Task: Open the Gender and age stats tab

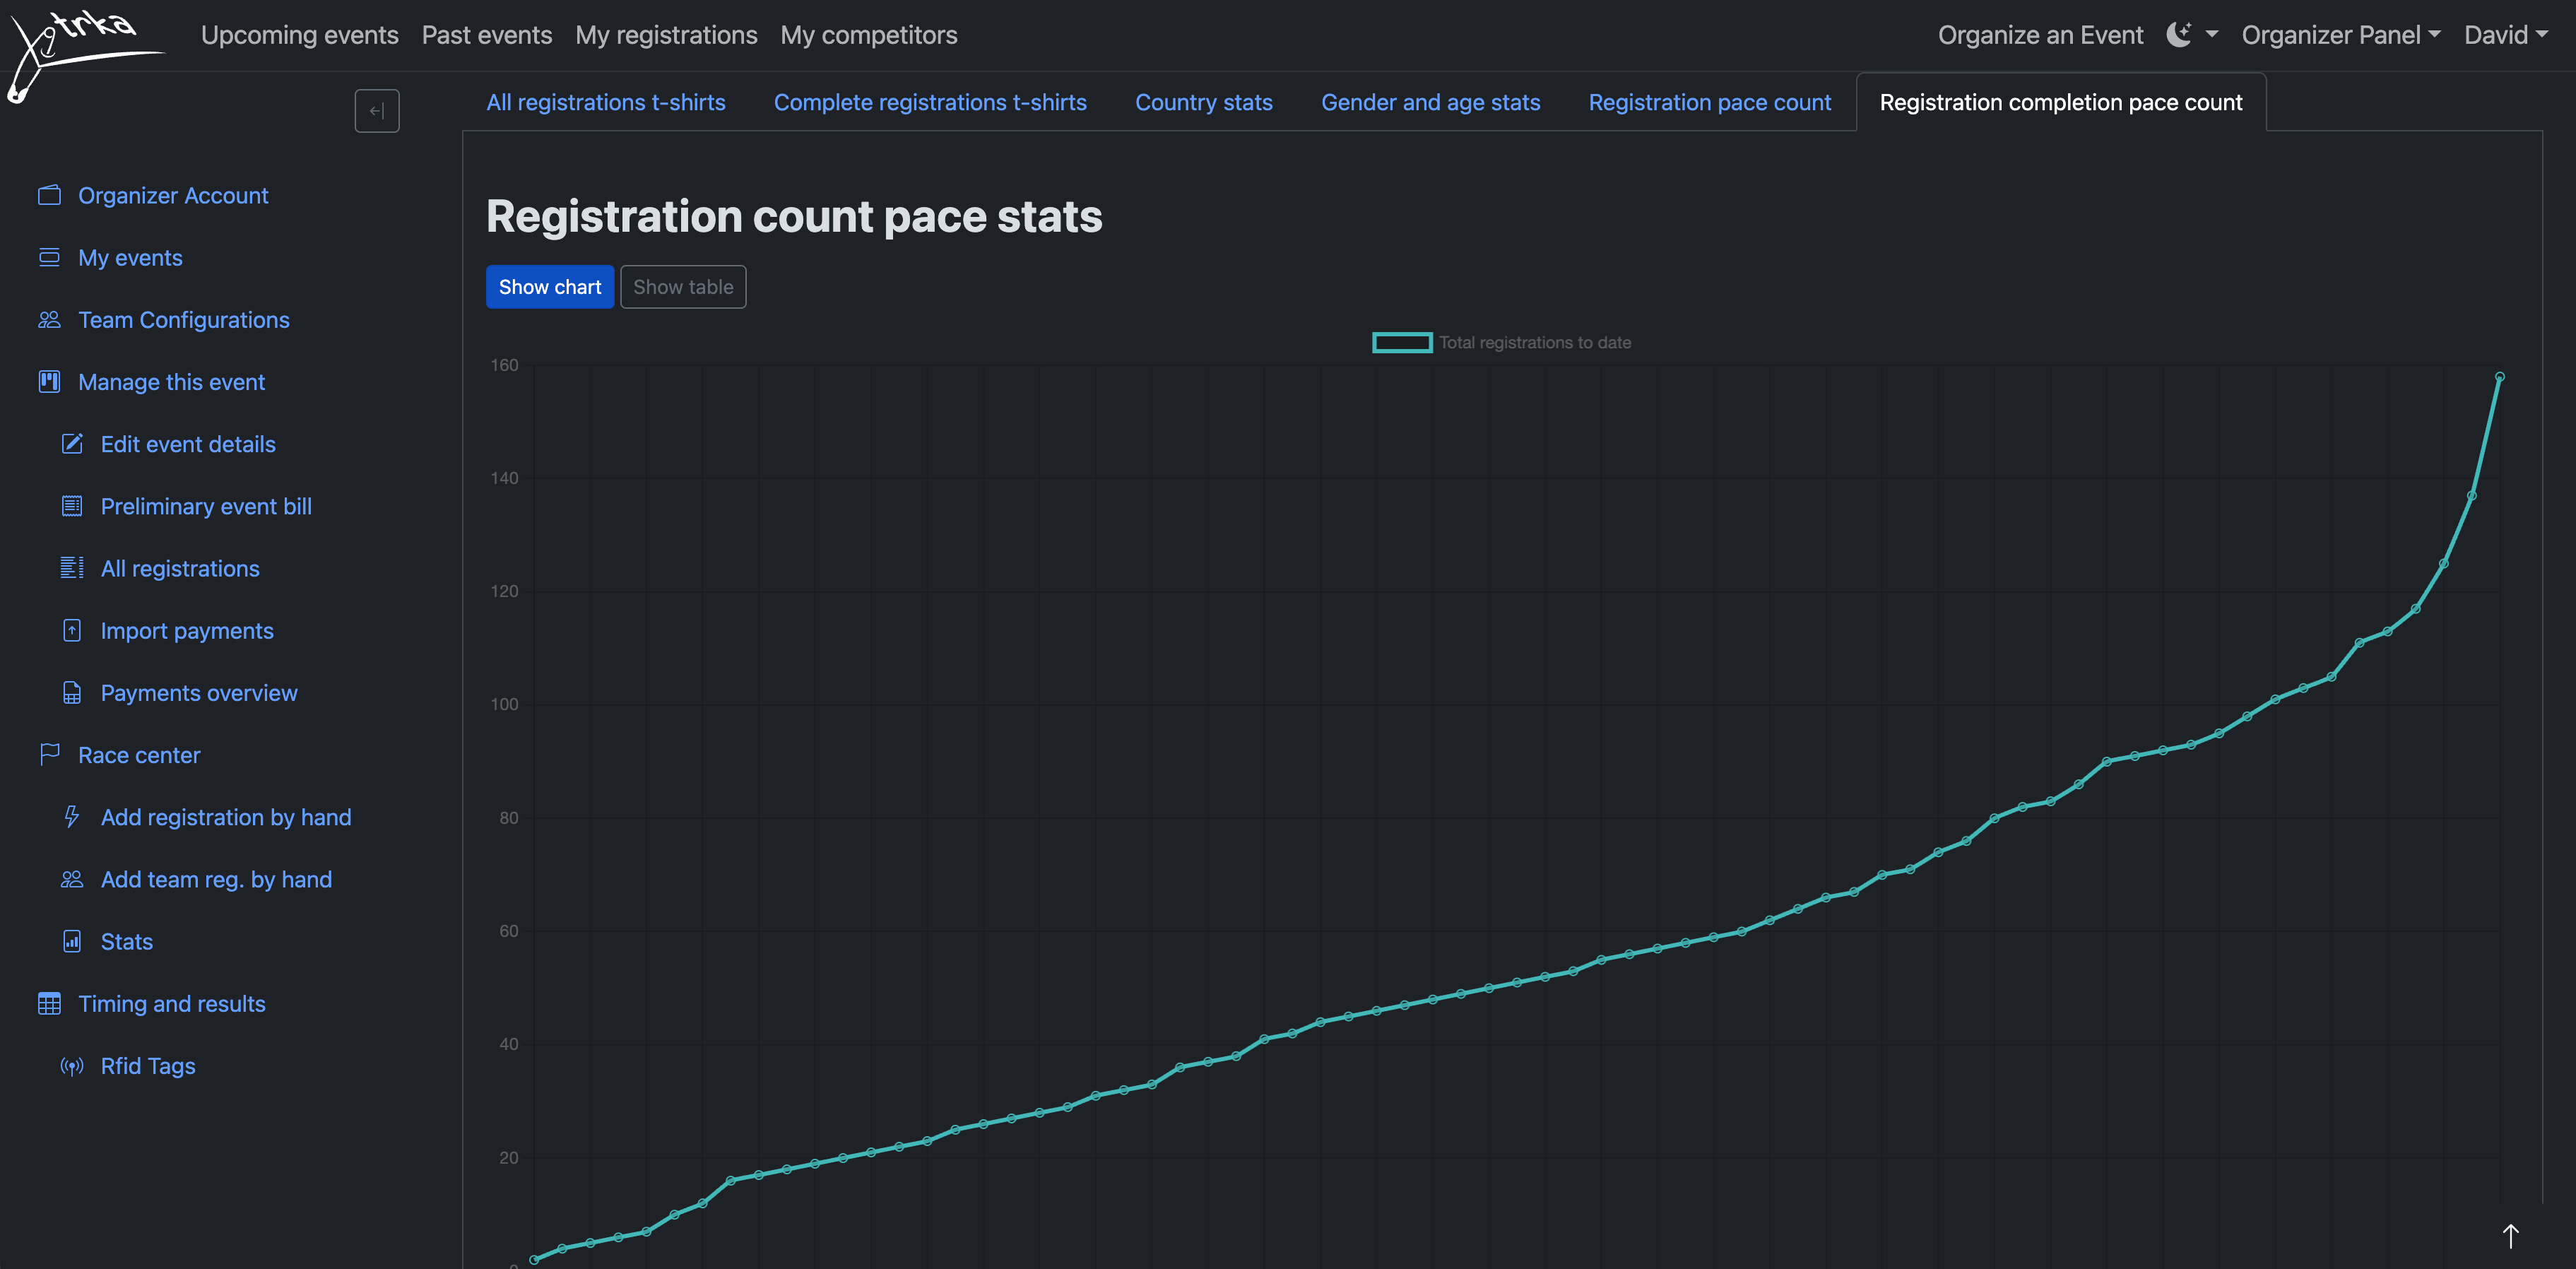Action: pos(1429,102)
